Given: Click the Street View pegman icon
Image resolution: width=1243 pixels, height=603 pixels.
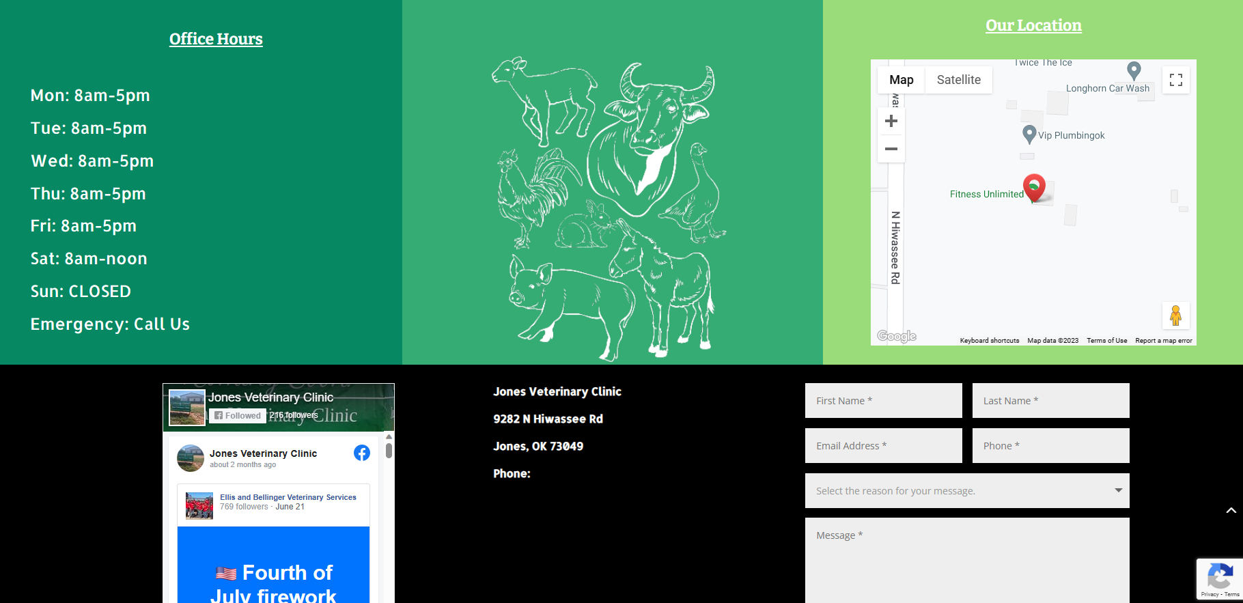Looking at the screenshot, I should click(x=1175, y=315).
